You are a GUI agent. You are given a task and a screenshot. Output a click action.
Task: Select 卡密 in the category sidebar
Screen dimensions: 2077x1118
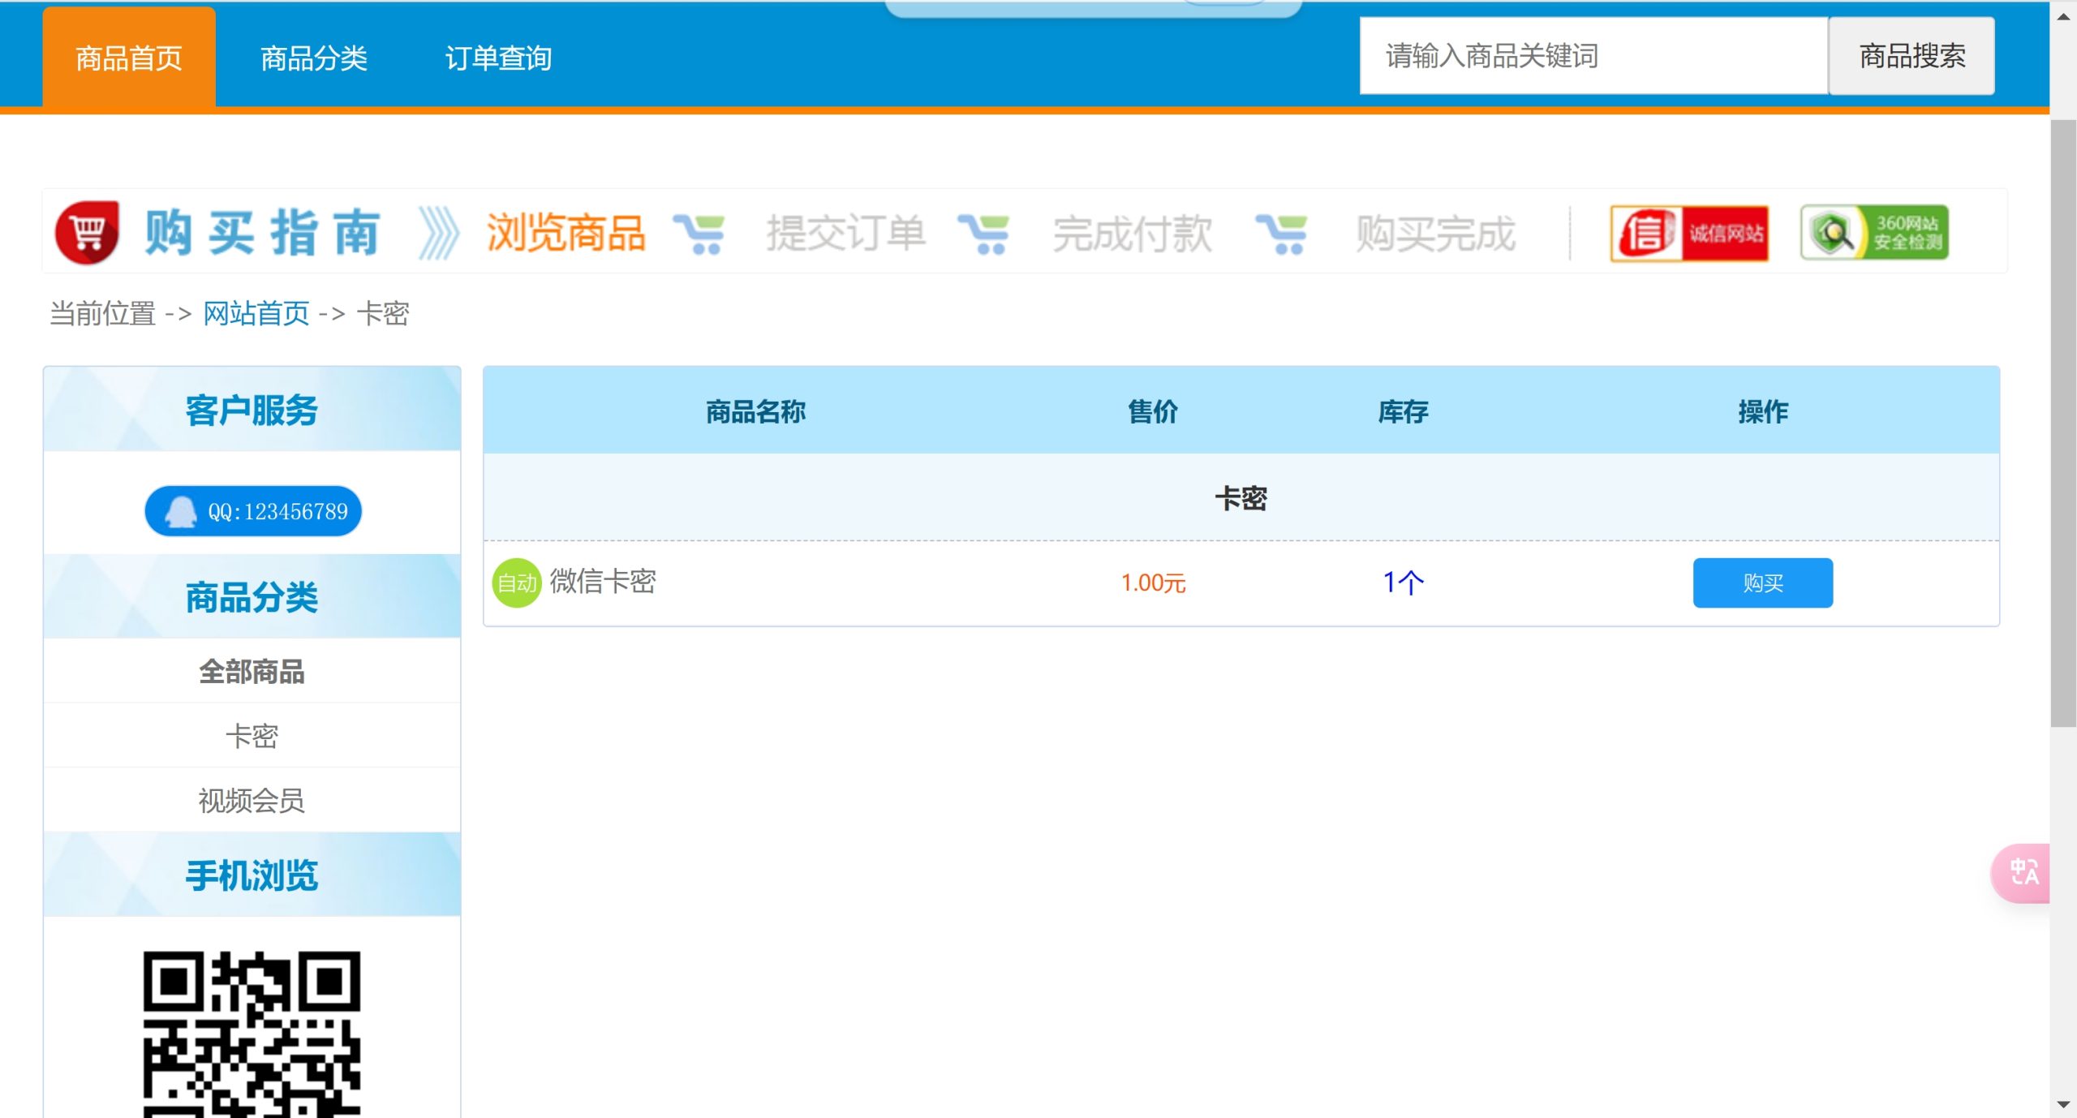[252, 736]
